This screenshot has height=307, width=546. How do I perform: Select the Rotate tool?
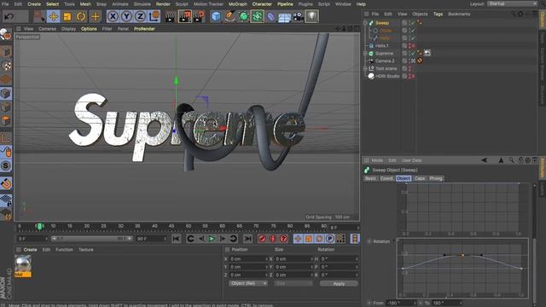click(81, 16)
